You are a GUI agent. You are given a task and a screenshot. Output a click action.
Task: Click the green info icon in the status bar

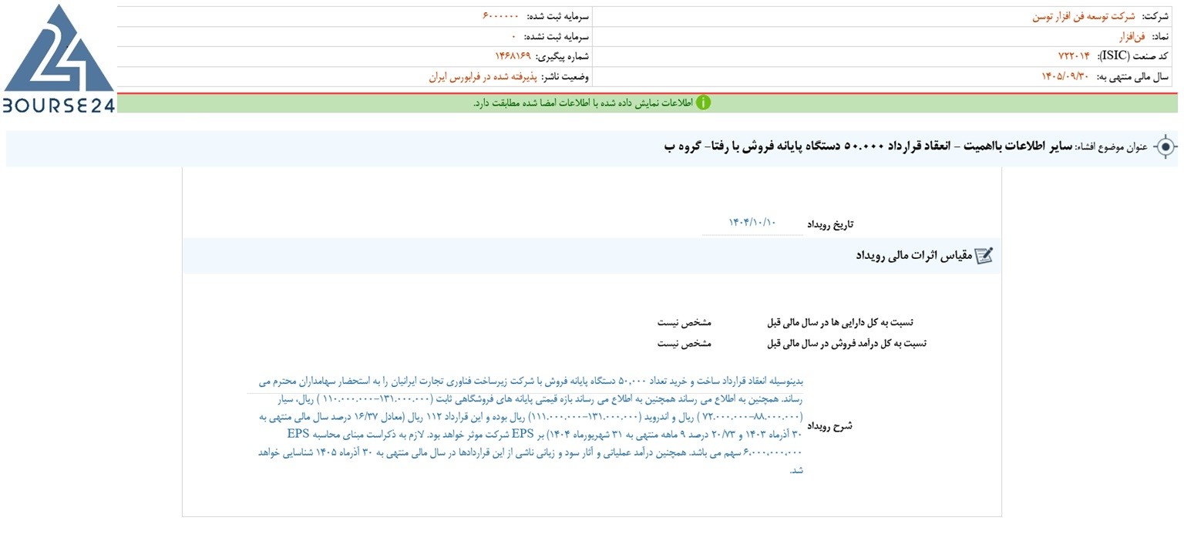(x=704, y=103)
